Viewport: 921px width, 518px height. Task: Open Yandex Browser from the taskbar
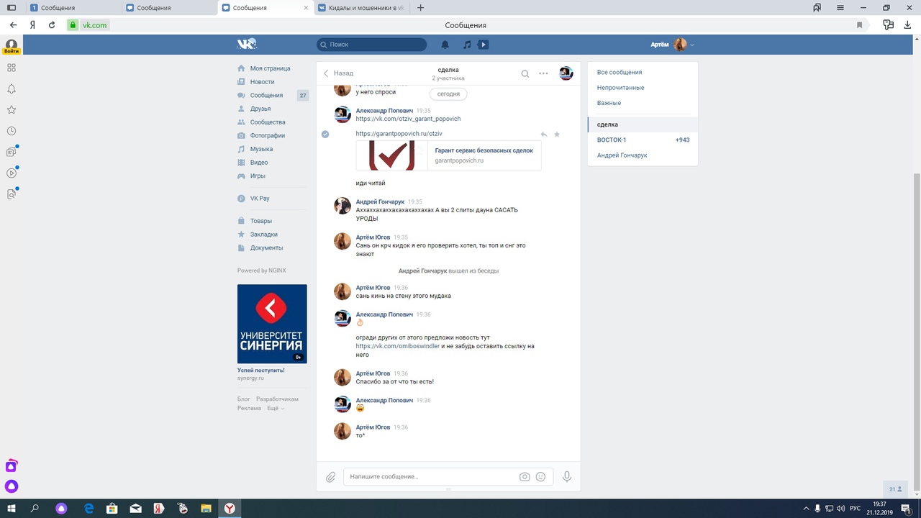click(x=230, y=508)
